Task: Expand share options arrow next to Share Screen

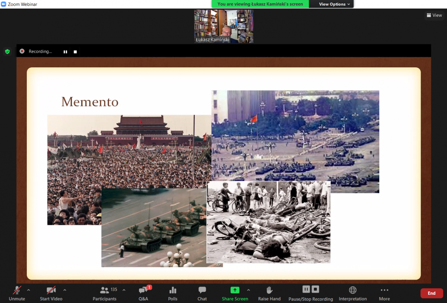Action: (248, 290)
